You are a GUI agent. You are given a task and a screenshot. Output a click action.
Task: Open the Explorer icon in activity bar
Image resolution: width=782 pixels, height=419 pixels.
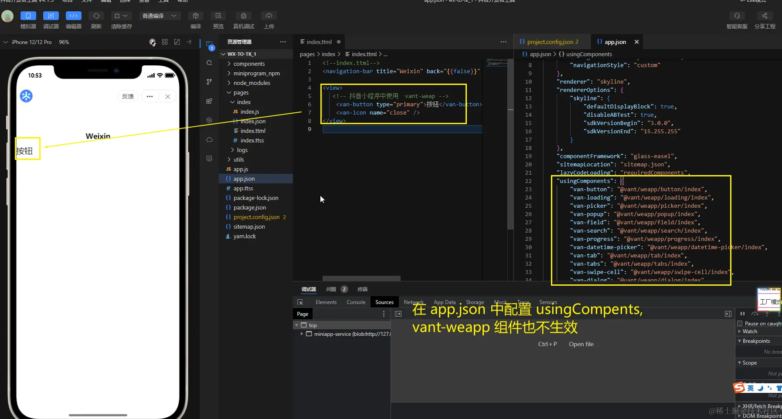click(210, 45)
